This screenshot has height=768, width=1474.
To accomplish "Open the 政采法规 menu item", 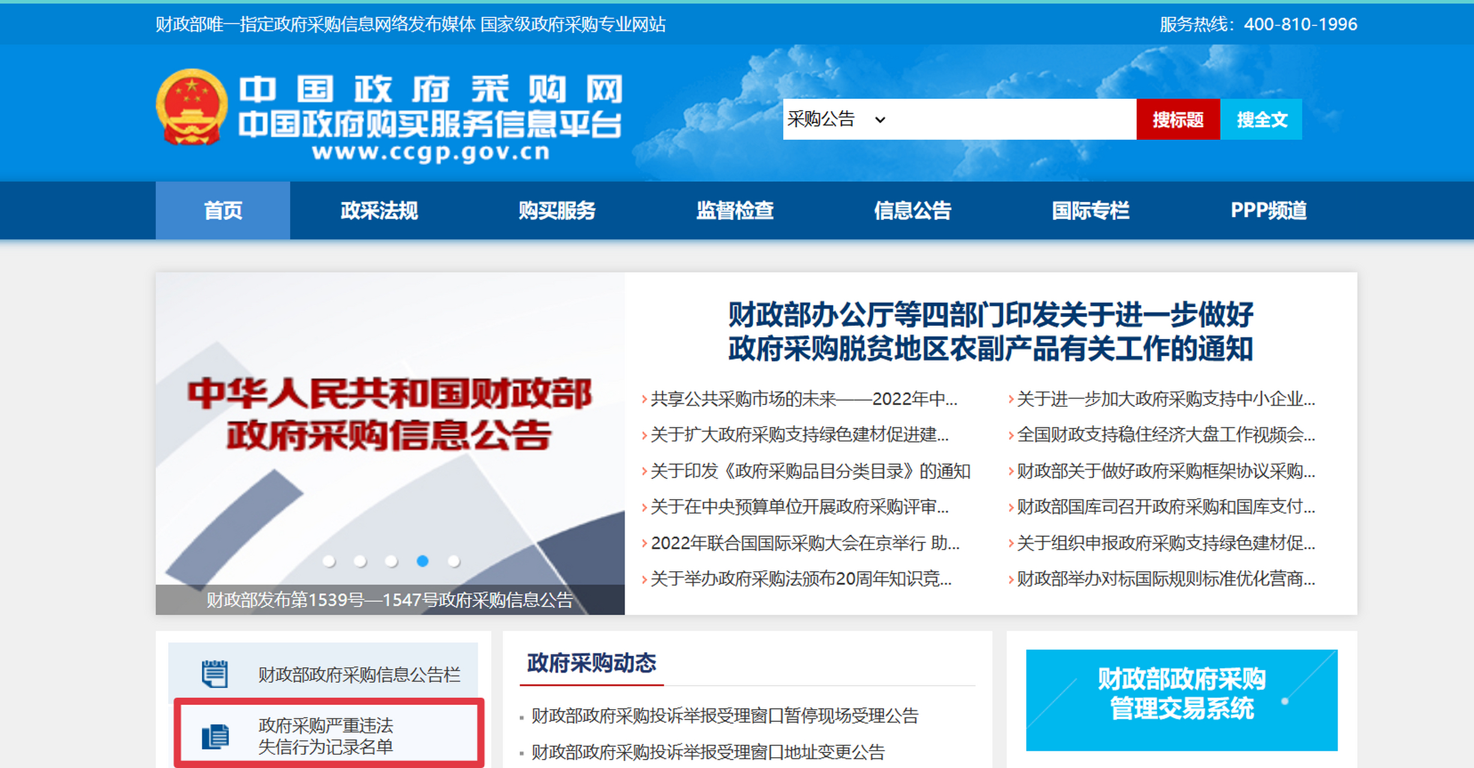I will point(379,211).
